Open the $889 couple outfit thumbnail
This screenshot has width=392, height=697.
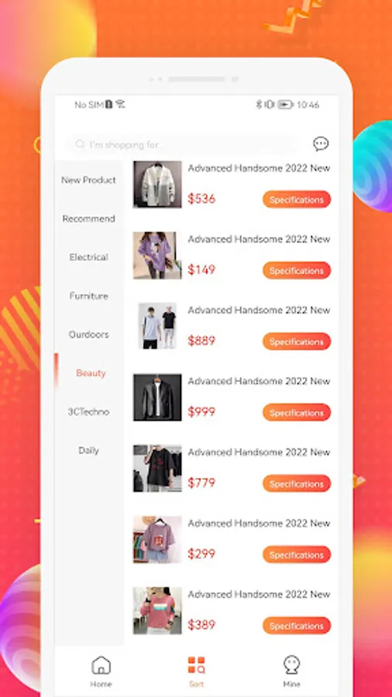[x=157, y=326]
